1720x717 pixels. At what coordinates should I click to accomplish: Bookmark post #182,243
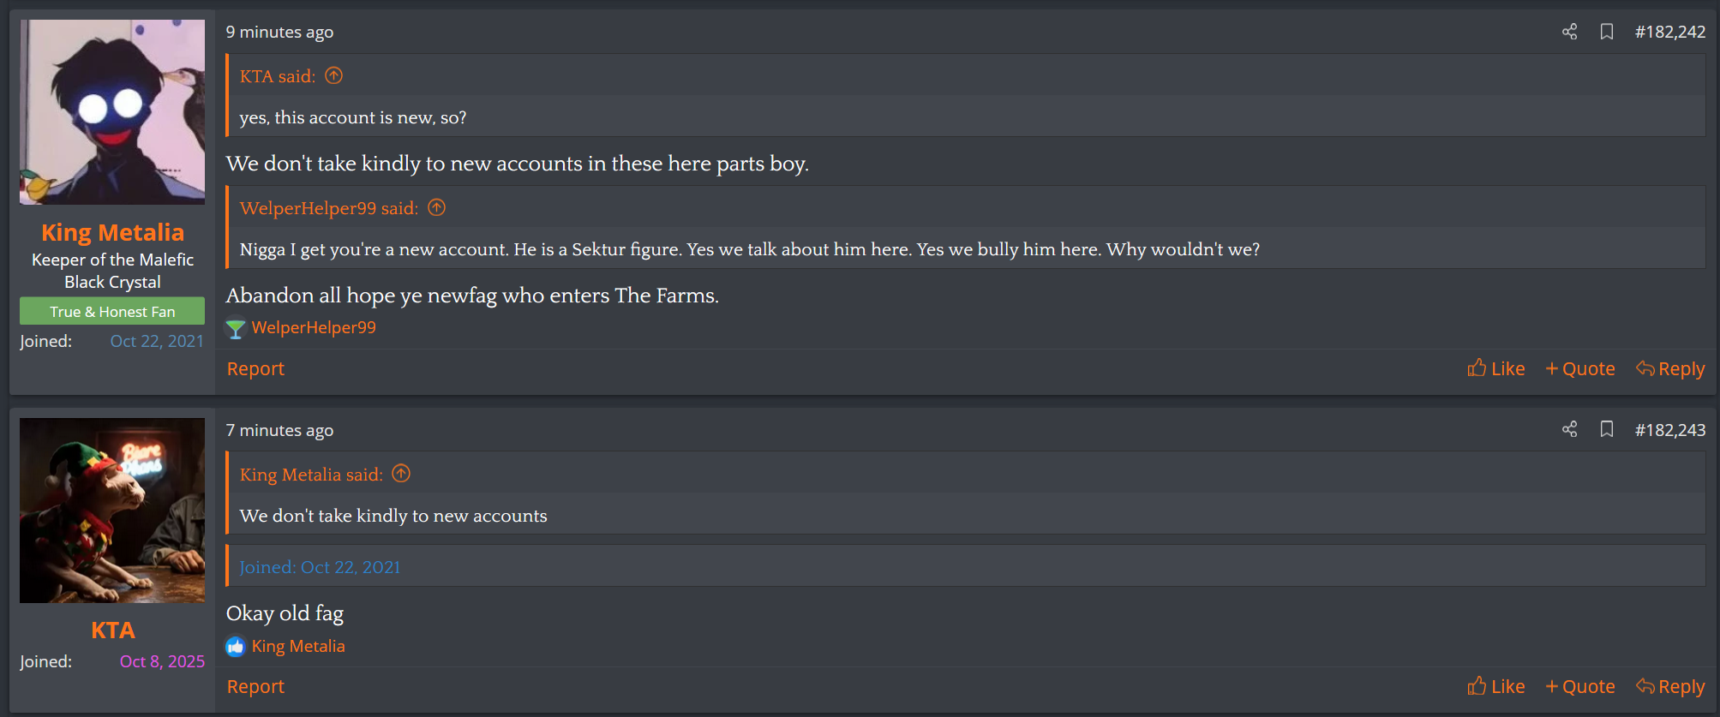coord(1607,429)
